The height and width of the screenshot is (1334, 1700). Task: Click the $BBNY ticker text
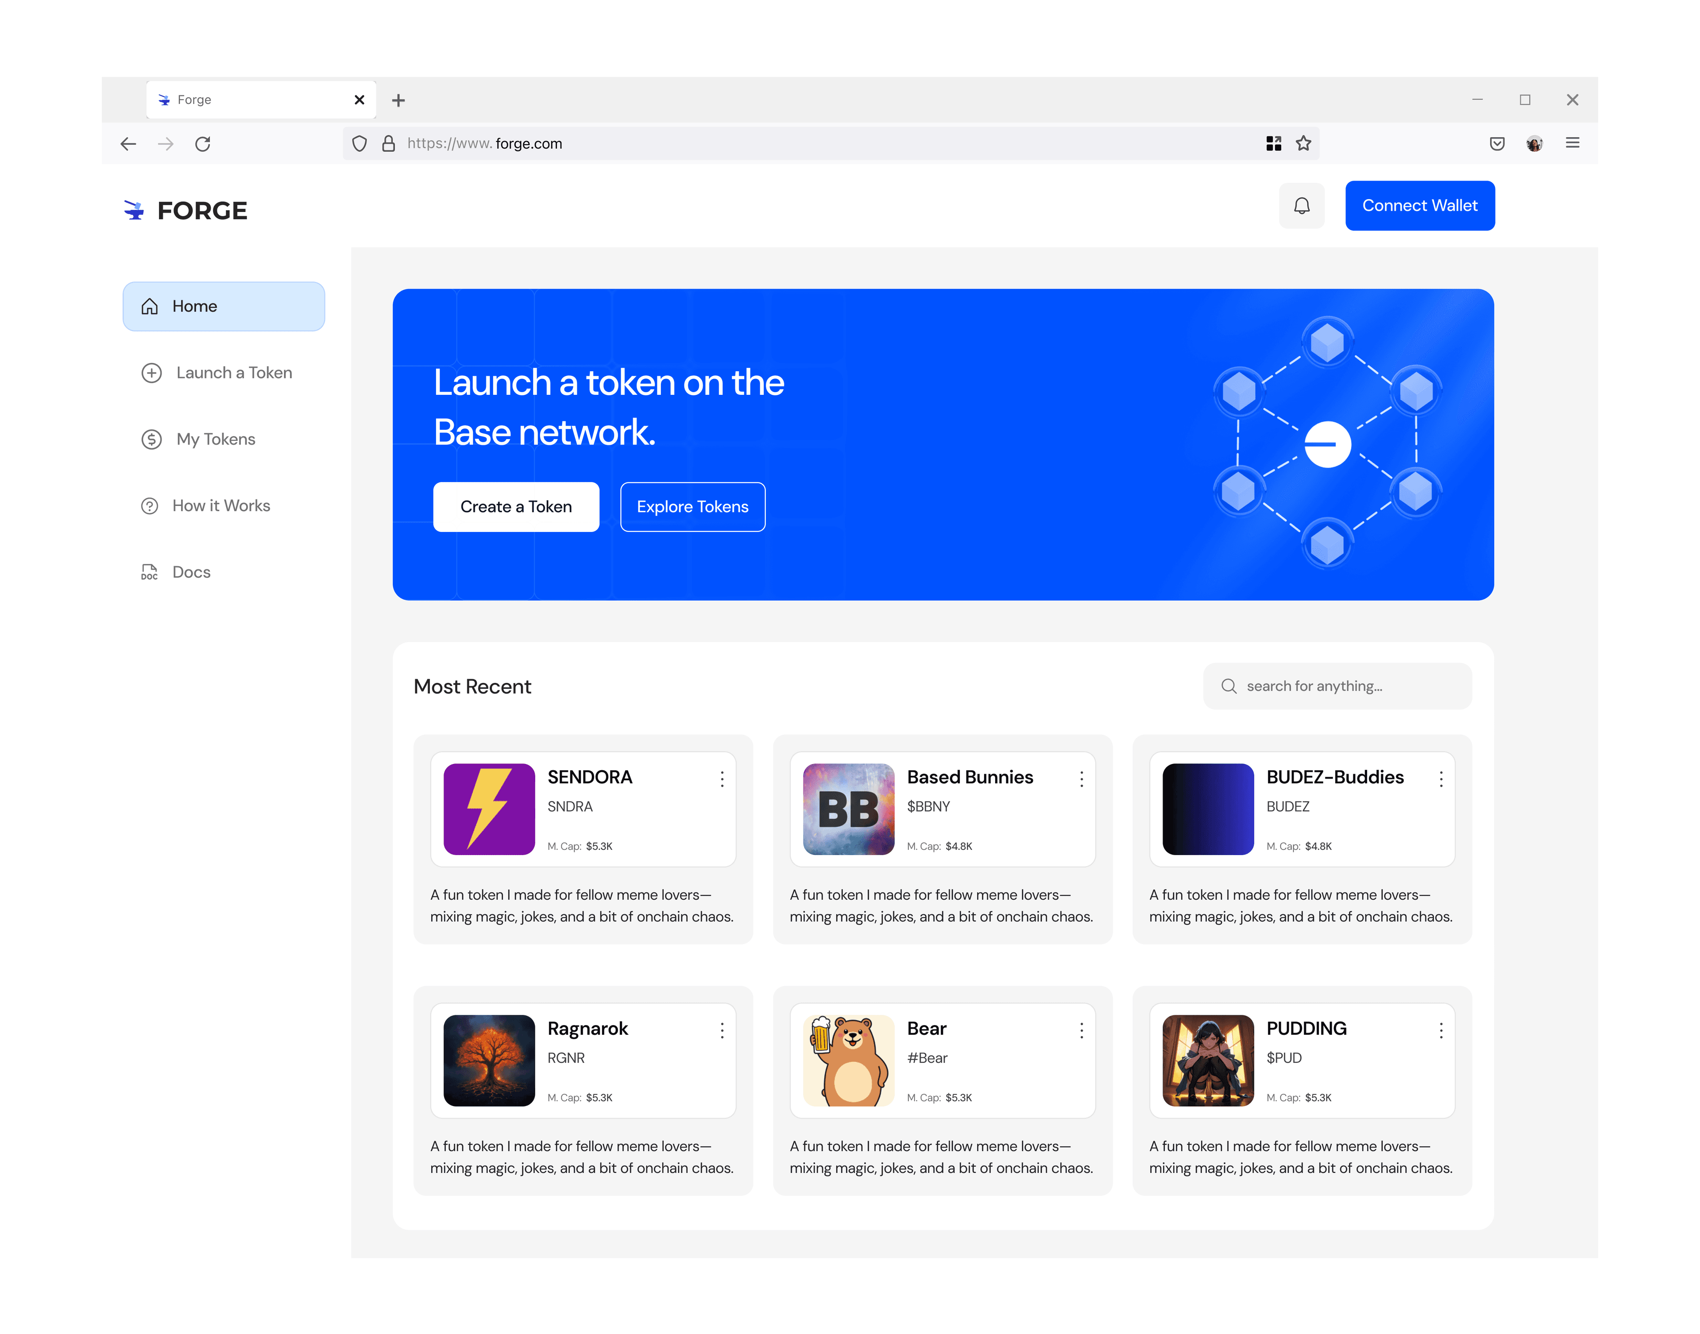(928, 806)
